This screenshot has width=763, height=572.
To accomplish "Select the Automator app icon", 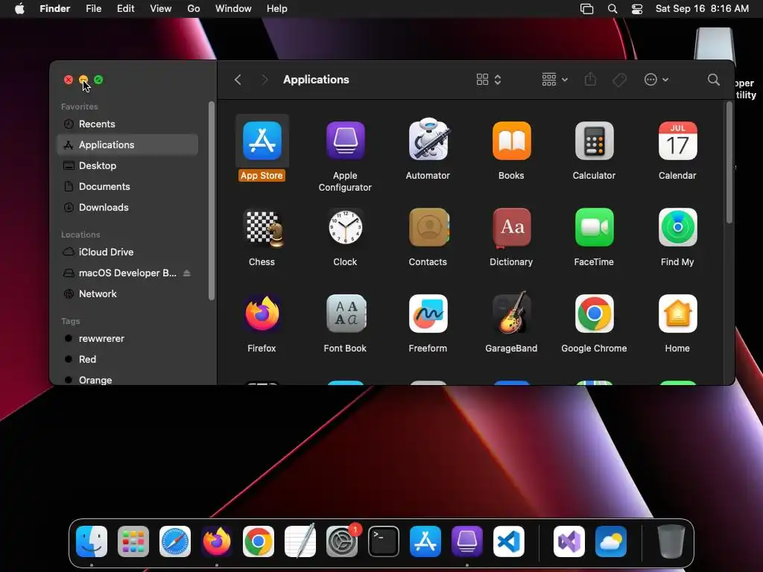I will pos(428,140).
